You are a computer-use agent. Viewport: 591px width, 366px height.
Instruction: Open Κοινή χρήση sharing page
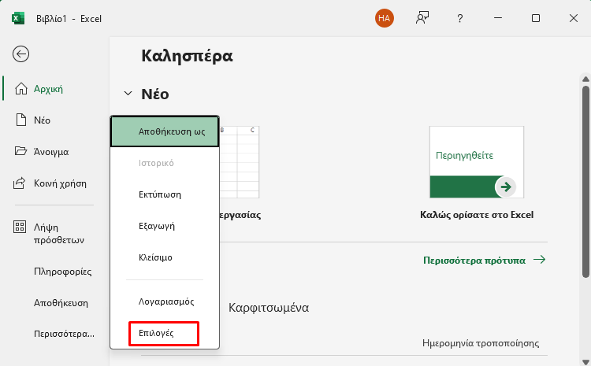[x=60, y=183]
